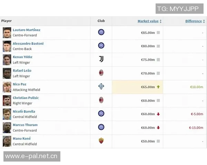Screen dimensions: 207x165
Task: Click the AS Roma club crest
Action: (x=101, y=141)
